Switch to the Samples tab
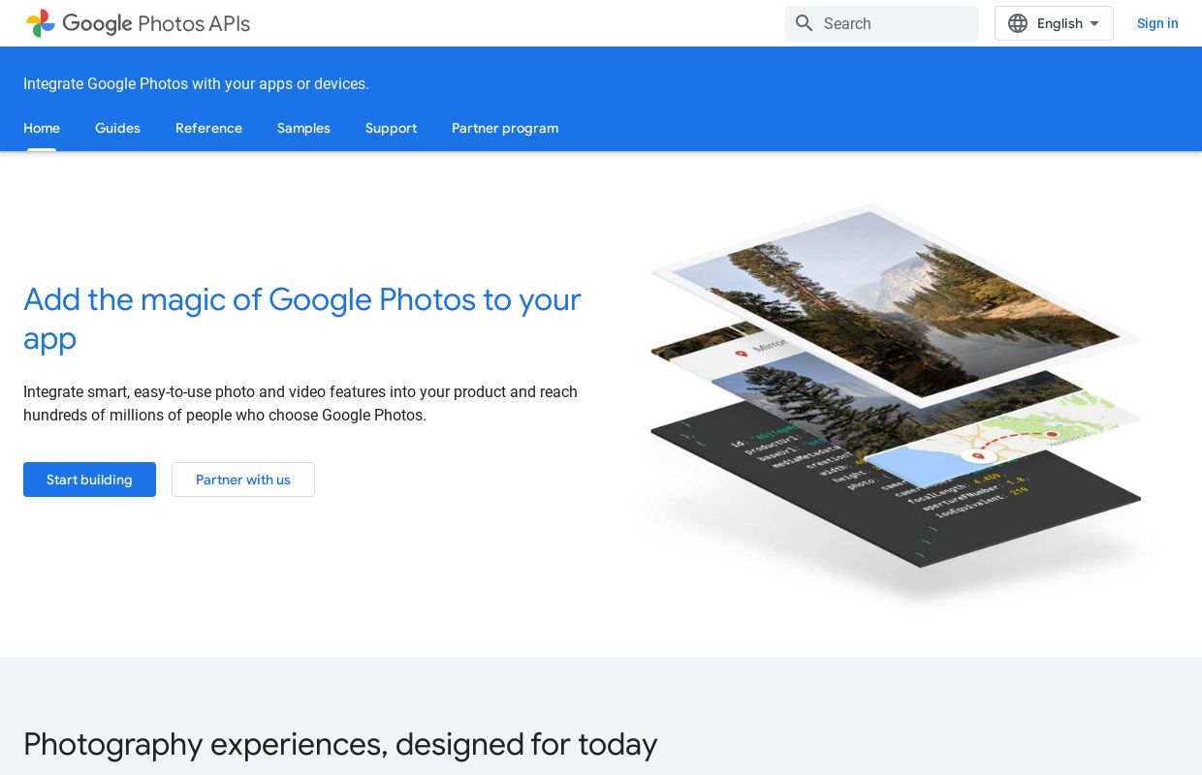The image size is (1202, 775). tap(303, 128)
